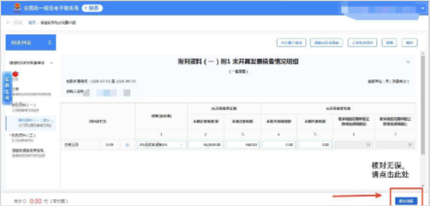Select the 陕西 province badge in header
This screenshot has height=206, width=430.
click(x=92, y=8)
